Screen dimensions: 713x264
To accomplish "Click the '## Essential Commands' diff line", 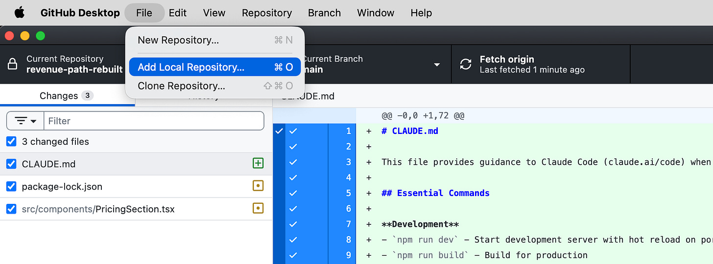I will 534,193.
